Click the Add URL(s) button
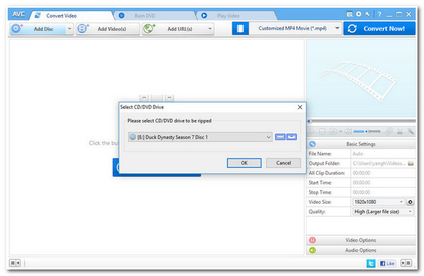The image size is (424, 276). tap(174, 29)
